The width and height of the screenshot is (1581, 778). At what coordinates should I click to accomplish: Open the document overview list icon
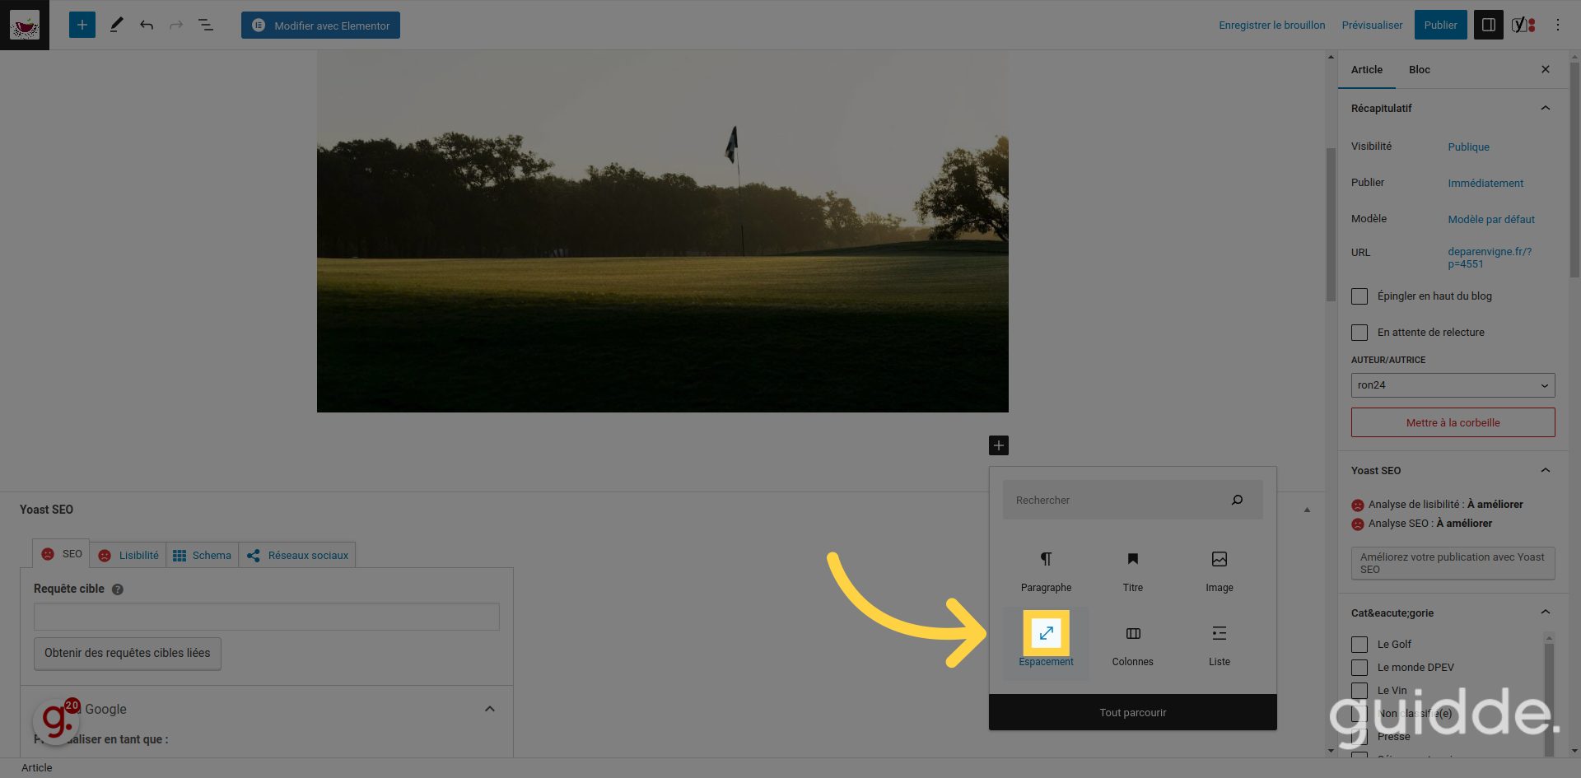point(206,25)
